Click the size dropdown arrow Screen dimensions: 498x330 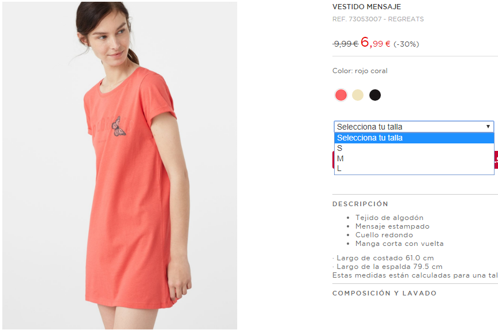point(488,127)
